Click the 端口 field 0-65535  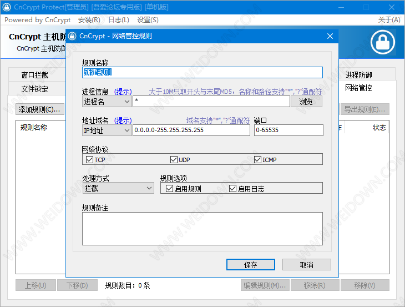pyautogui.click(x=288, y=130)
